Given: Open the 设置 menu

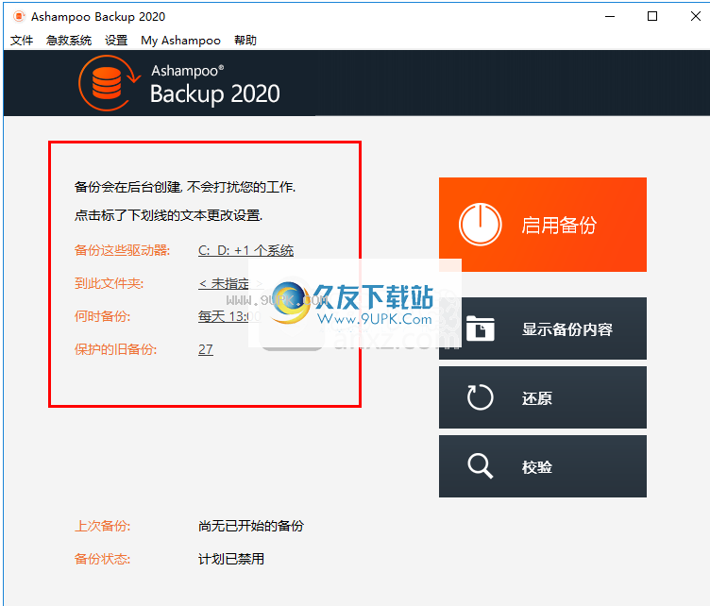Looking at the screenshot, I should coord(116,41).
